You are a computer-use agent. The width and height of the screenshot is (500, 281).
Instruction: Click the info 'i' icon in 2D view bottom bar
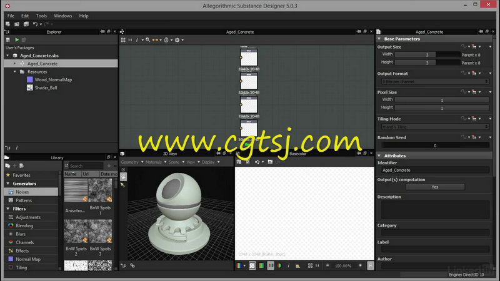click(x=289, y=265)
